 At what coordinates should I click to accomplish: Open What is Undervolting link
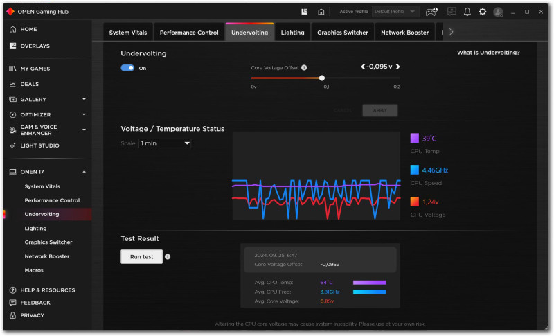(488, 53)
